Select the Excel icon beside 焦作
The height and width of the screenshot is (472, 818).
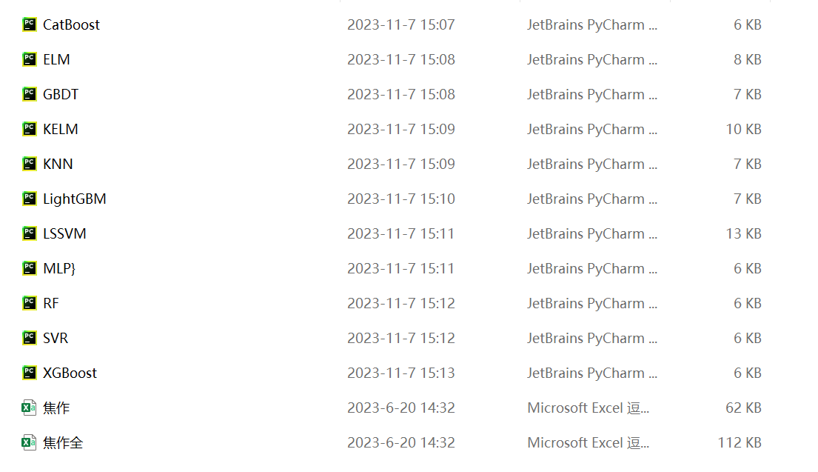pos(30,408)
